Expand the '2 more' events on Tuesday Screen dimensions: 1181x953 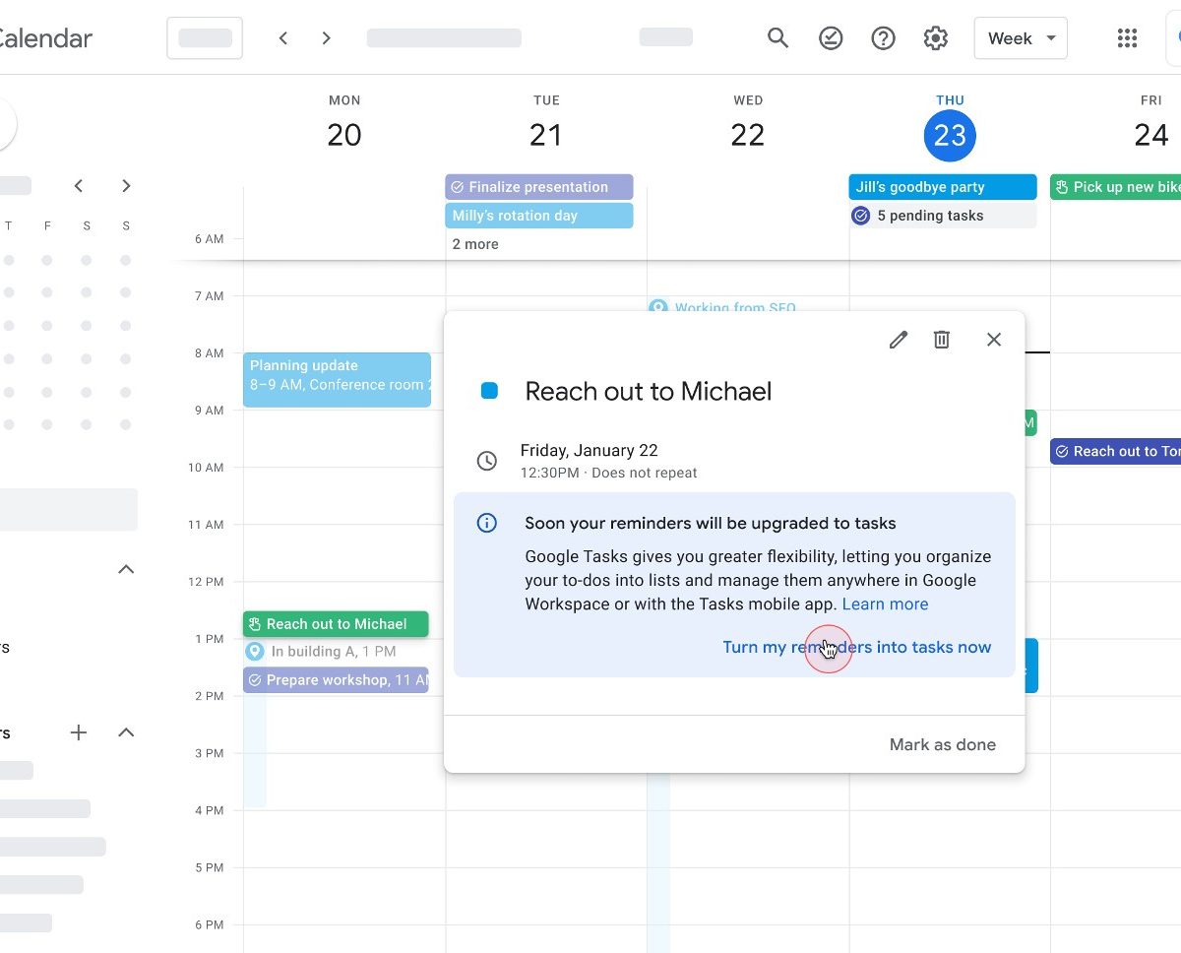click(x=475, y=244)
